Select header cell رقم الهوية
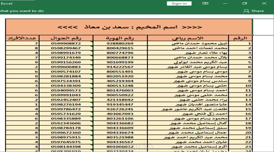 click(120, 38)
